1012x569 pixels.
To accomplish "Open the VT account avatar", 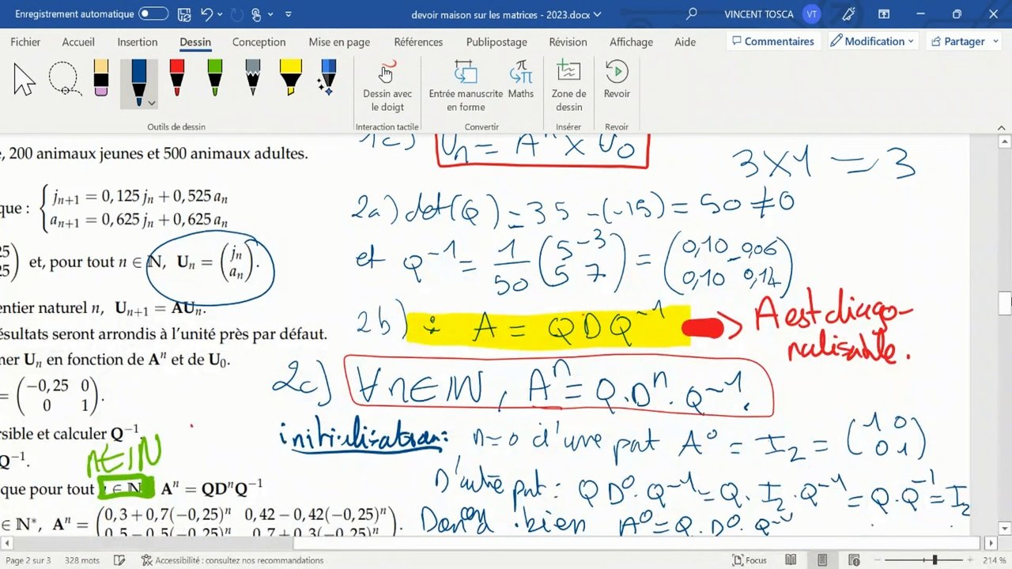I will pos(811,14).
